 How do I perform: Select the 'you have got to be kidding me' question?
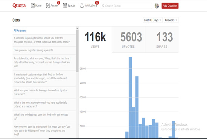pos(44,131)
